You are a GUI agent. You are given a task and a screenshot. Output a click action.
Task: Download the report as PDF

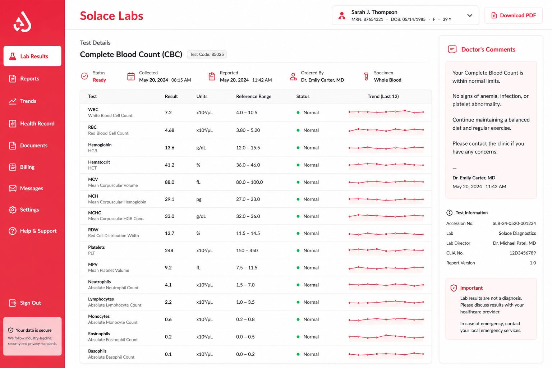(x=514, y=15)
